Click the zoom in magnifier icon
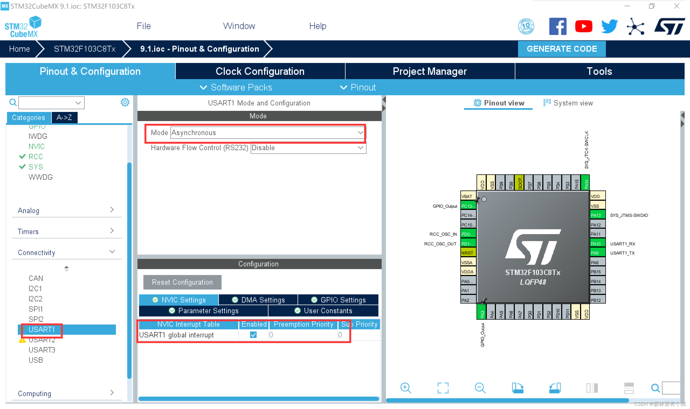Screen dimensions: 690x409 pyautogui.click(x=405, y=388)
